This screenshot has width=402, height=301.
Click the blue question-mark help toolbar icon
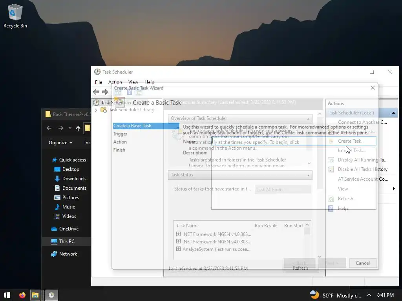[129, 92]
